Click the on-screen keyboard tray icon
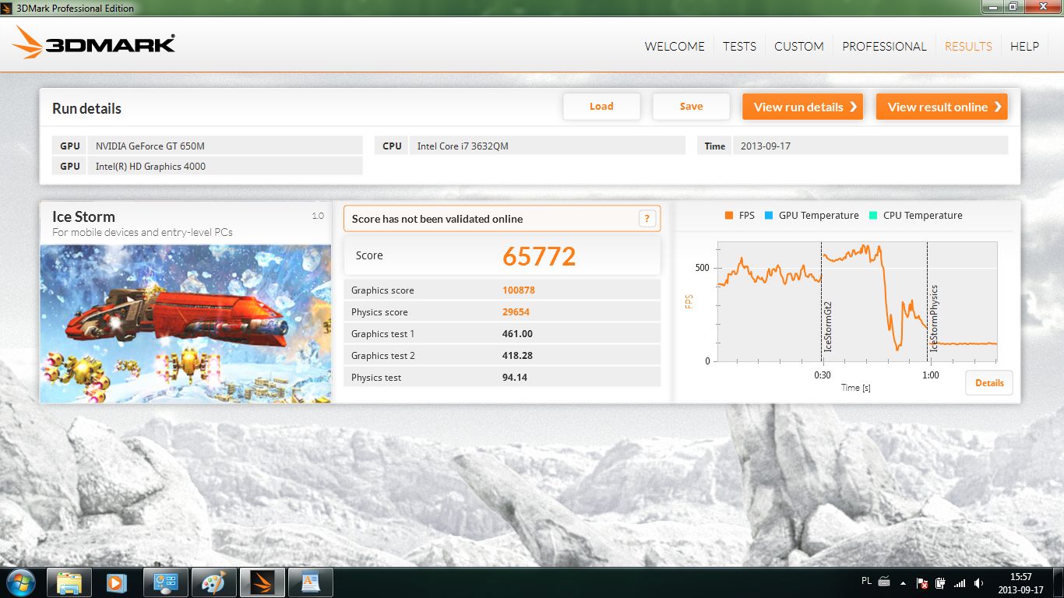The image size is (1064, 598). point(884,582)
